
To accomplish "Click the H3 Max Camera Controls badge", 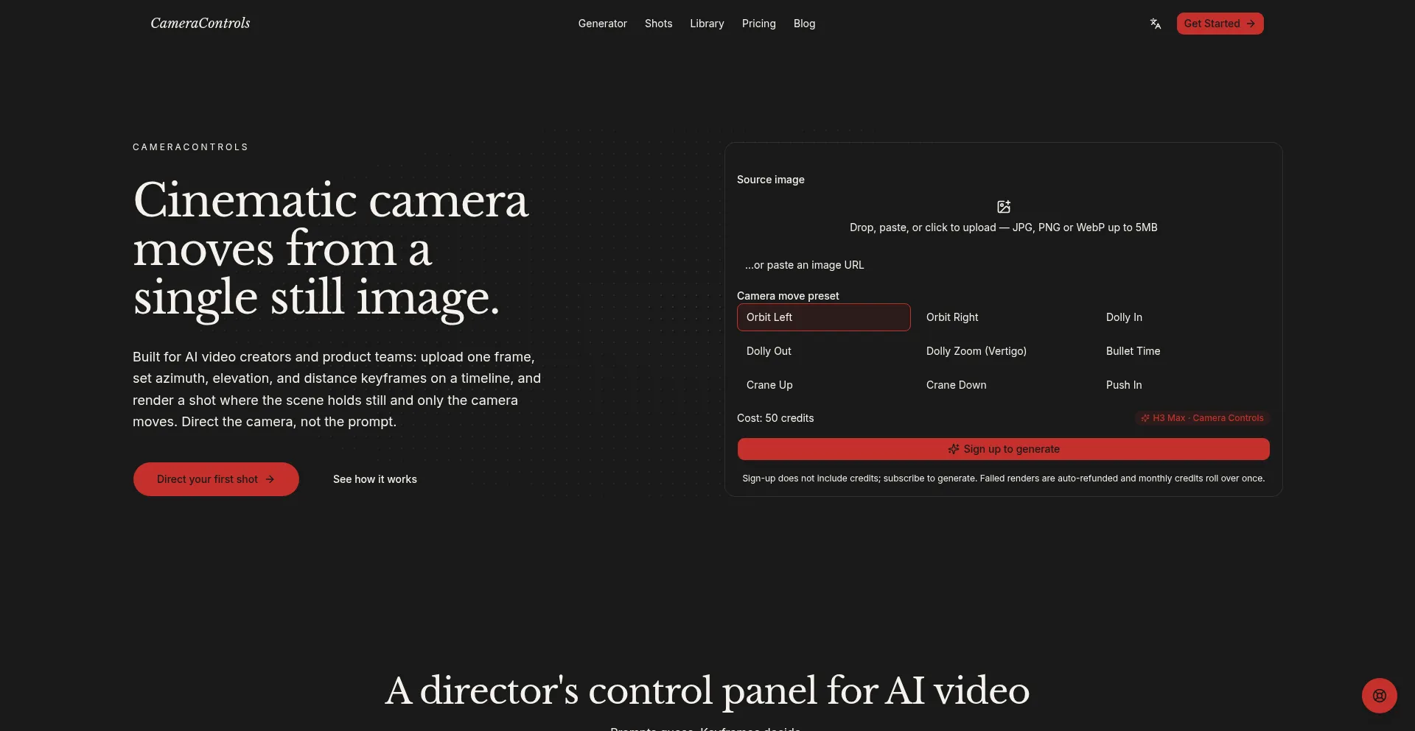I will click(1202, 418).
